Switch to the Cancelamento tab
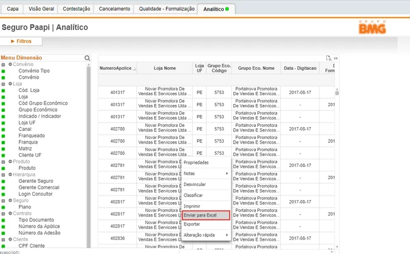410x254 pixels. (114, 9)
